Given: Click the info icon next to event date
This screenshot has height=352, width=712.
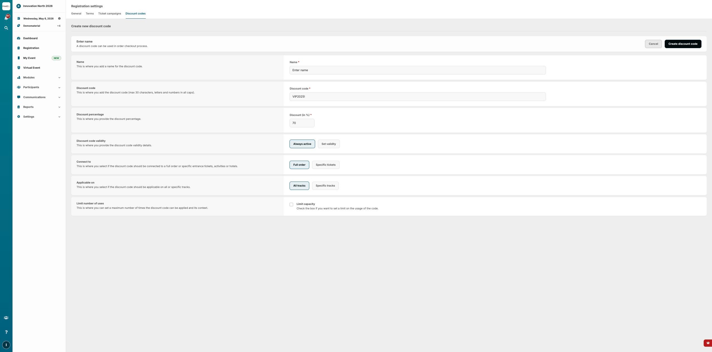Looking at the screenshot, I should (59, 19).
